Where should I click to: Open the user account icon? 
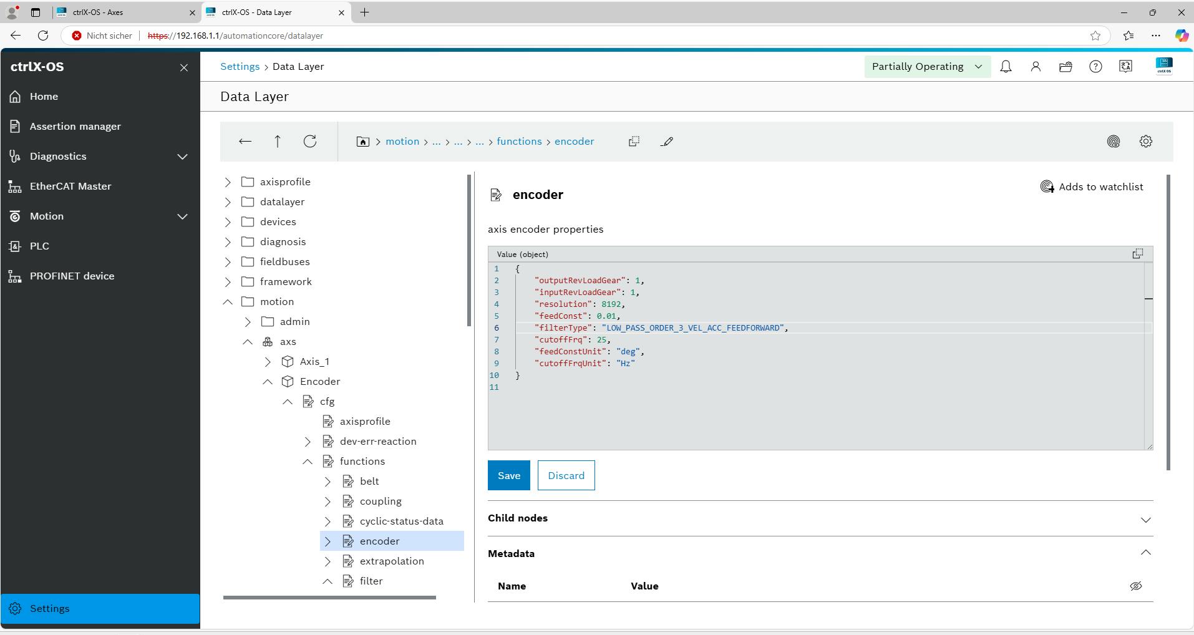1036,67
